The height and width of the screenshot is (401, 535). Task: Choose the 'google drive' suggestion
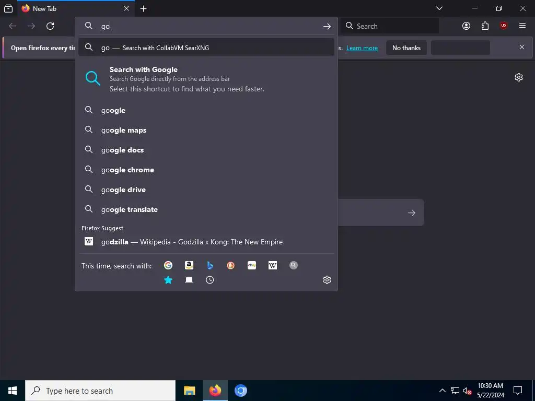[x=206, y=189]
